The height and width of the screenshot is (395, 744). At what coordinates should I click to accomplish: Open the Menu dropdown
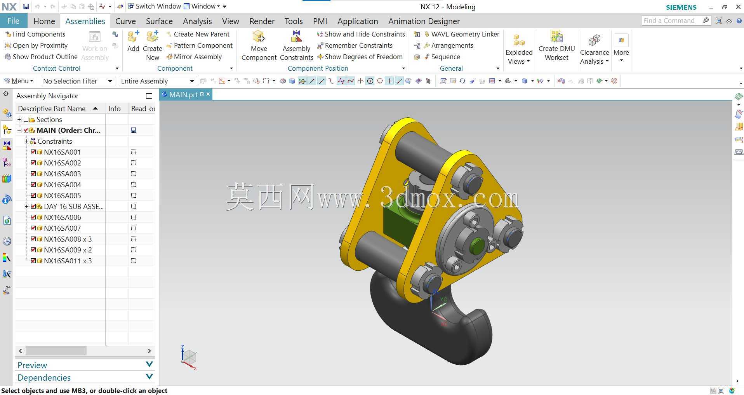click(x=19, y=81)
